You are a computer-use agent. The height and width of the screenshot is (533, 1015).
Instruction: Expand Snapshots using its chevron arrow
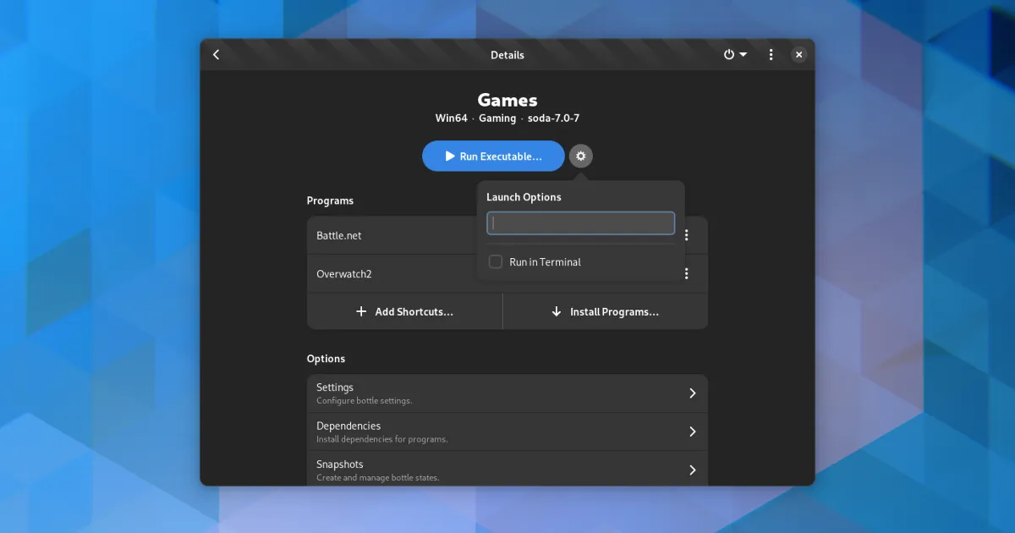tap(692, 470)
